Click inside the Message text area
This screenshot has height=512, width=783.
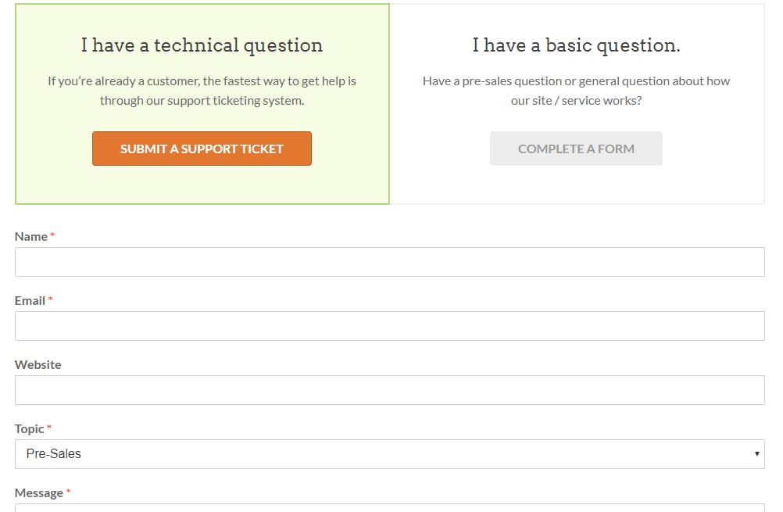point(391,508)
